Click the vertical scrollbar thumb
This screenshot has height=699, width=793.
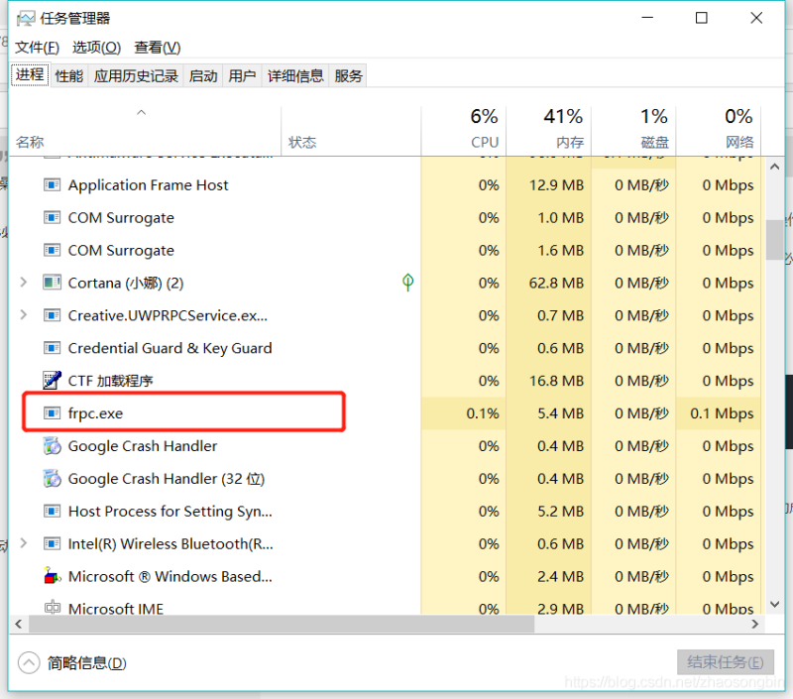(774, 240)
